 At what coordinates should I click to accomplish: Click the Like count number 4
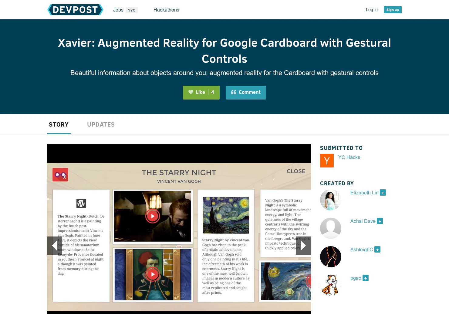pos(213,92)
